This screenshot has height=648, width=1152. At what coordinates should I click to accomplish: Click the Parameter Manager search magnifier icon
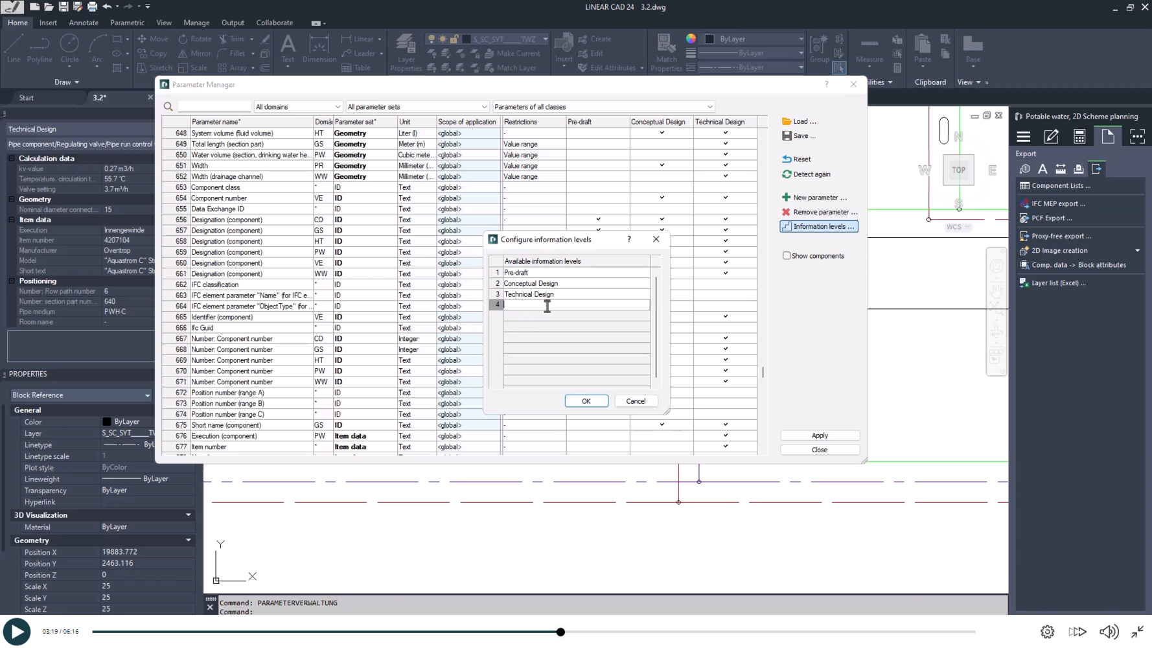(168, 107)
